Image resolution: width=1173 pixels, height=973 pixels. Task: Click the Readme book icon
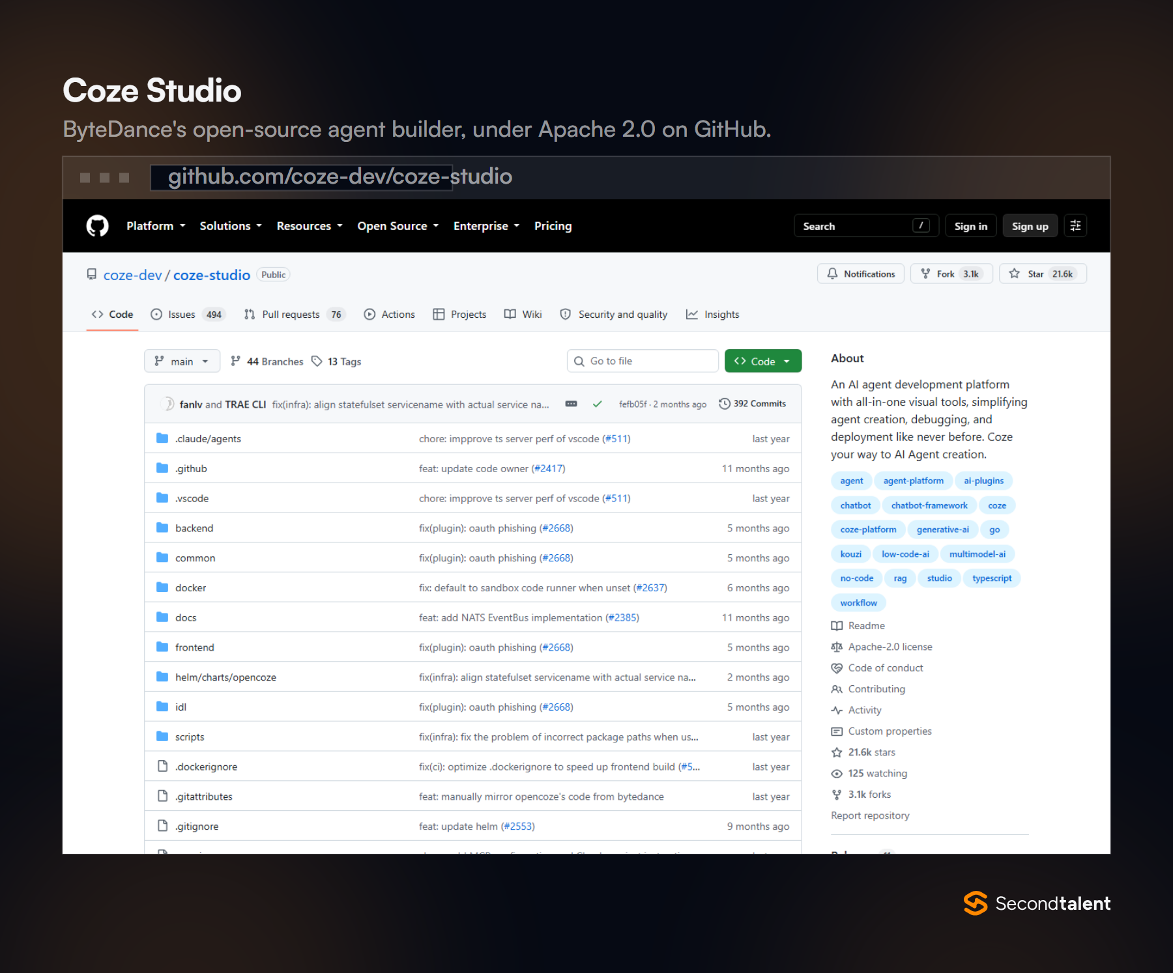click(x=837, y=626)
